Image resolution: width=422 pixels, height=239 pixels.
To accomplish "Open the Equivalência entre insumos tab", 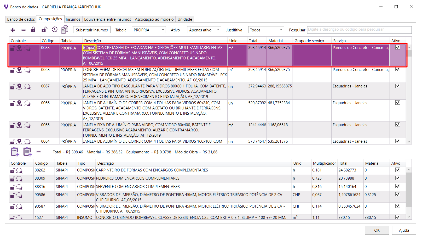I will pyautogui.click(x=107, y=19).
